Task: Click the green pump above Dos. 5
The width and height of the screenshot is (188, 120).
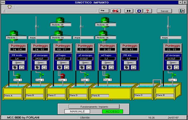Action: click(x=107, y=76)
